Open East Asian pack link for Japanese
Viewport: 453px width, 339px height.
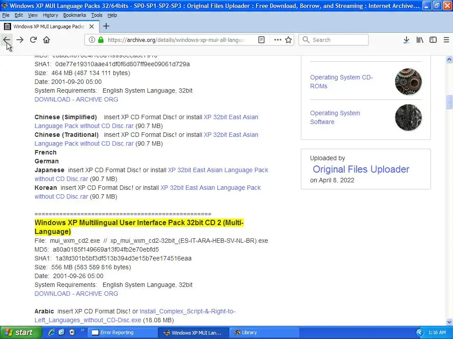(x=218, y=170)
